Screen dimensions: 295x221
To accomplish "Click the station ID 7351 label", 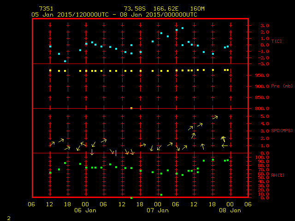I will click(46, 9).
